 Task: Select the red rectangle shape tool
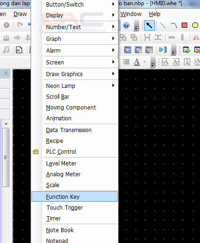(x=184, y=25)
